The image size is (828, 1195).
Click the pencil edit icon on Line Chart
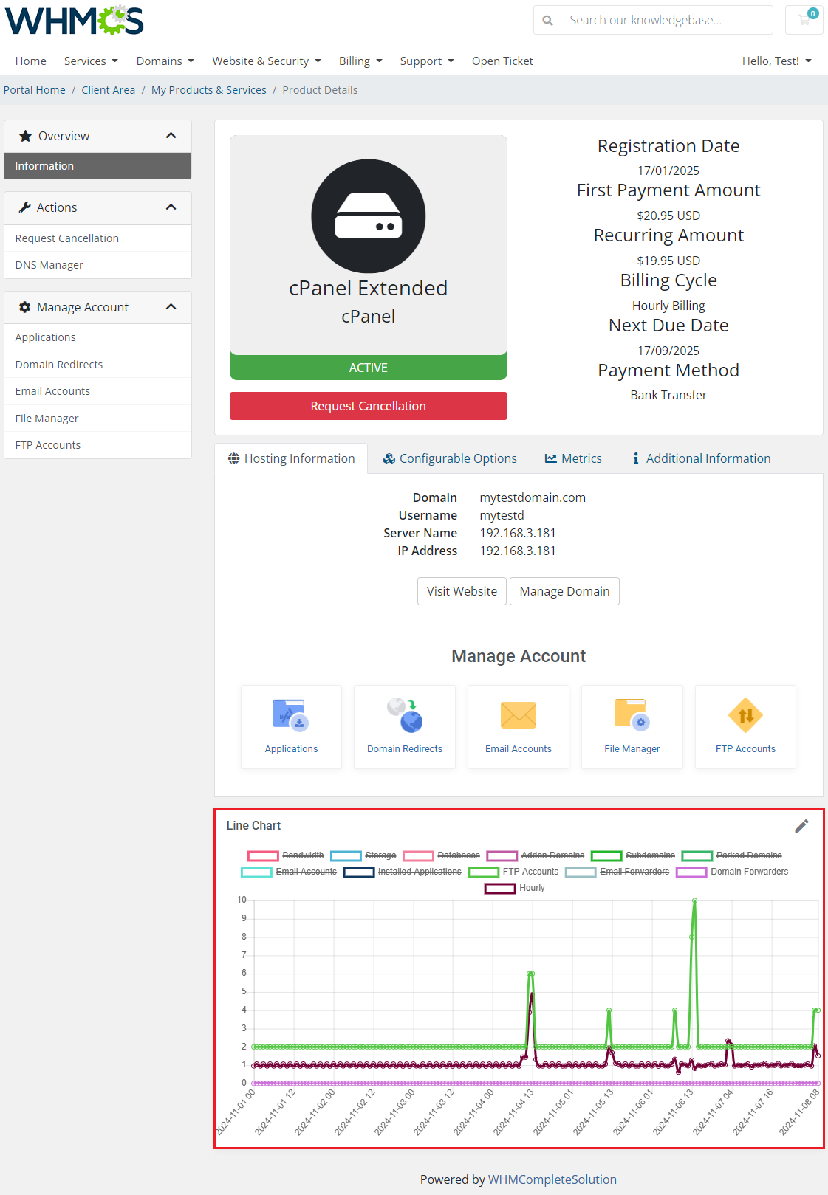[x=801, y=826]
